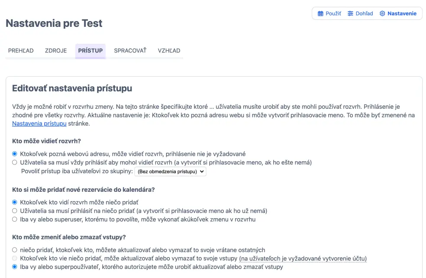426x278 pixels.
Task: Require login to view the schedule
Action: click(x=15, y=162)
